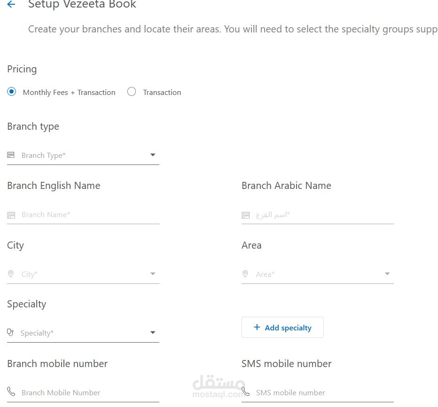Expand the City dropdown list
This screenshot has height=407, width=438.
(153, 274)
